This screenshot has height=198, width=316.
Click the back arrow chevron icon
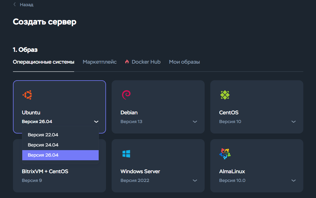(x=14, y=5)
